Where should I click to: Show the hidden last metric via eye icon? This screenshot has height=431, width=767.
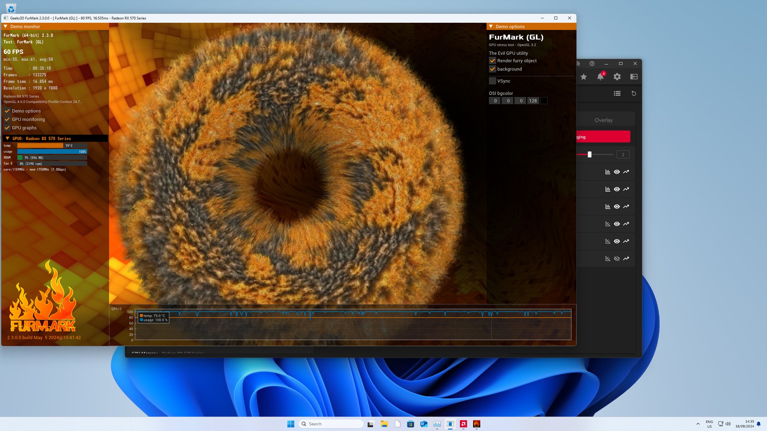pos(617,259)
